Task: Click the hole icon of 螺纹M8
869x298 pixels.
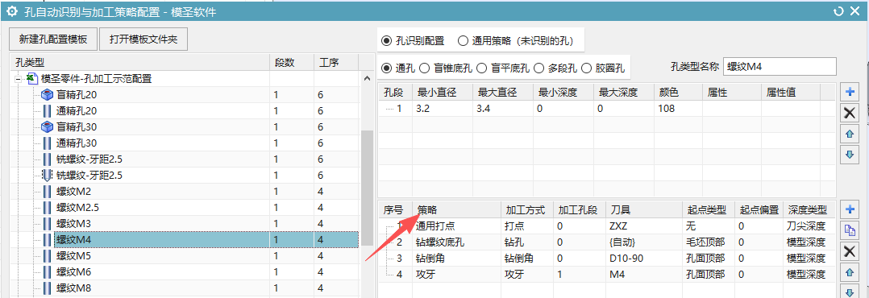Action: click(48, 288)
